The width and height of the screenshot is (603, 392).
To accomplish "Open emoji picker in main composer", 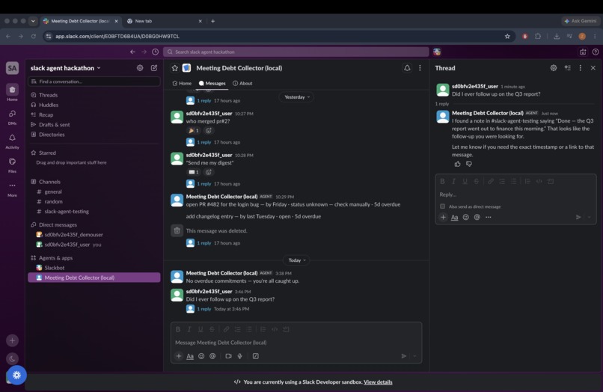I will (201, 356).
